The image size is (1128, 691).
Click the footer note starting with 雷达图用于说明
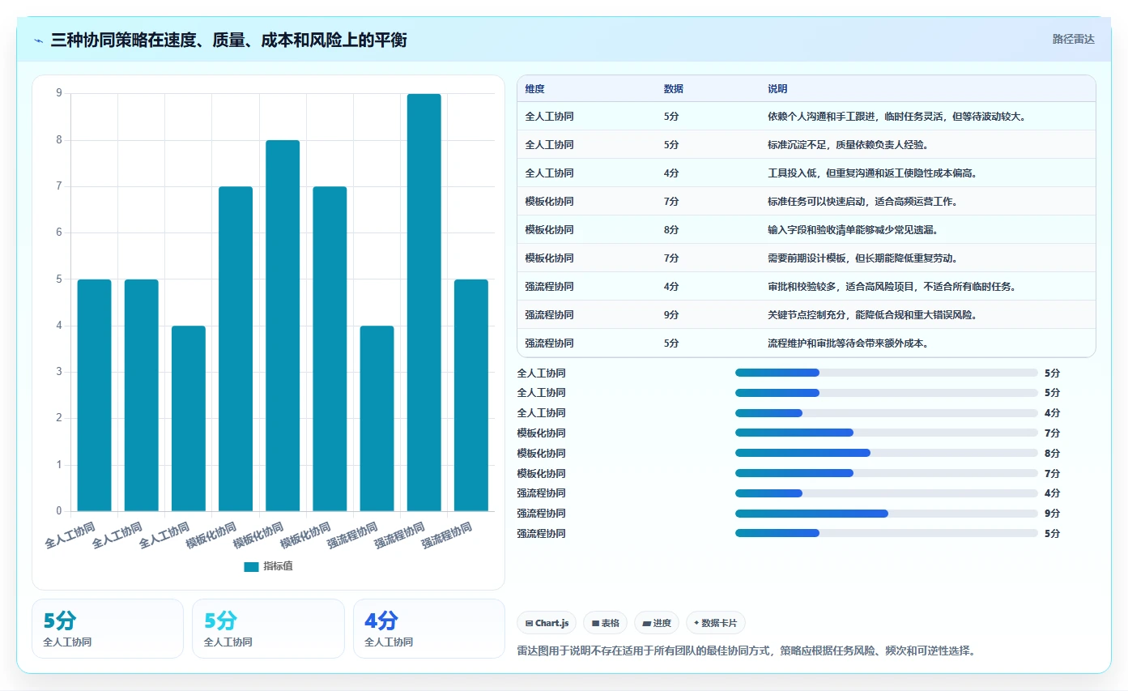point(746,650)
